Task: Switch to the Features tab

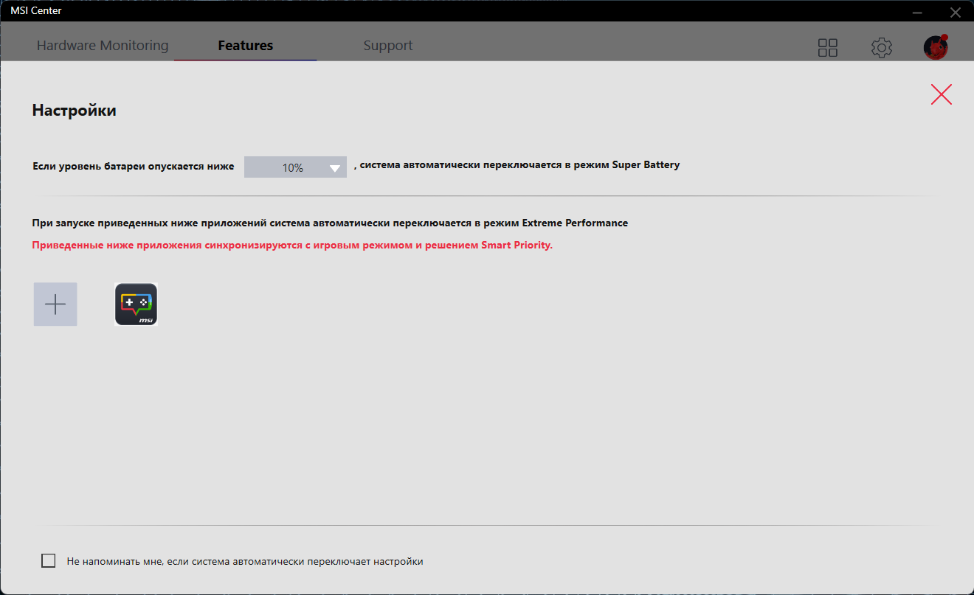Action: (246, 46)
